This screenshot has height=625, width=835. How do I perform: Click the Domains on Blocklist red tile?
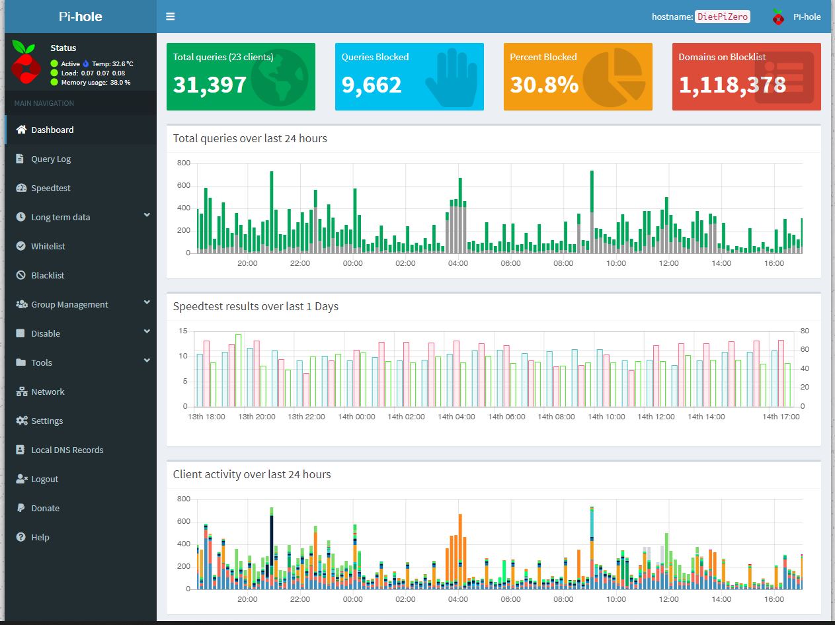pos(746,77)
